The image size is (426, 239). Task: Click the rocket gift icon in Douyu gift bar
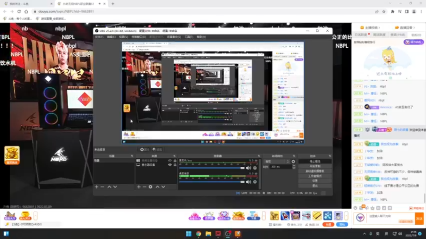pyautogui.click(x=285, y=216)
